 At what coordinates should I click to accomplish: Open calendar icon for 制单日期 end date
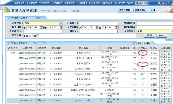(61, 27)
